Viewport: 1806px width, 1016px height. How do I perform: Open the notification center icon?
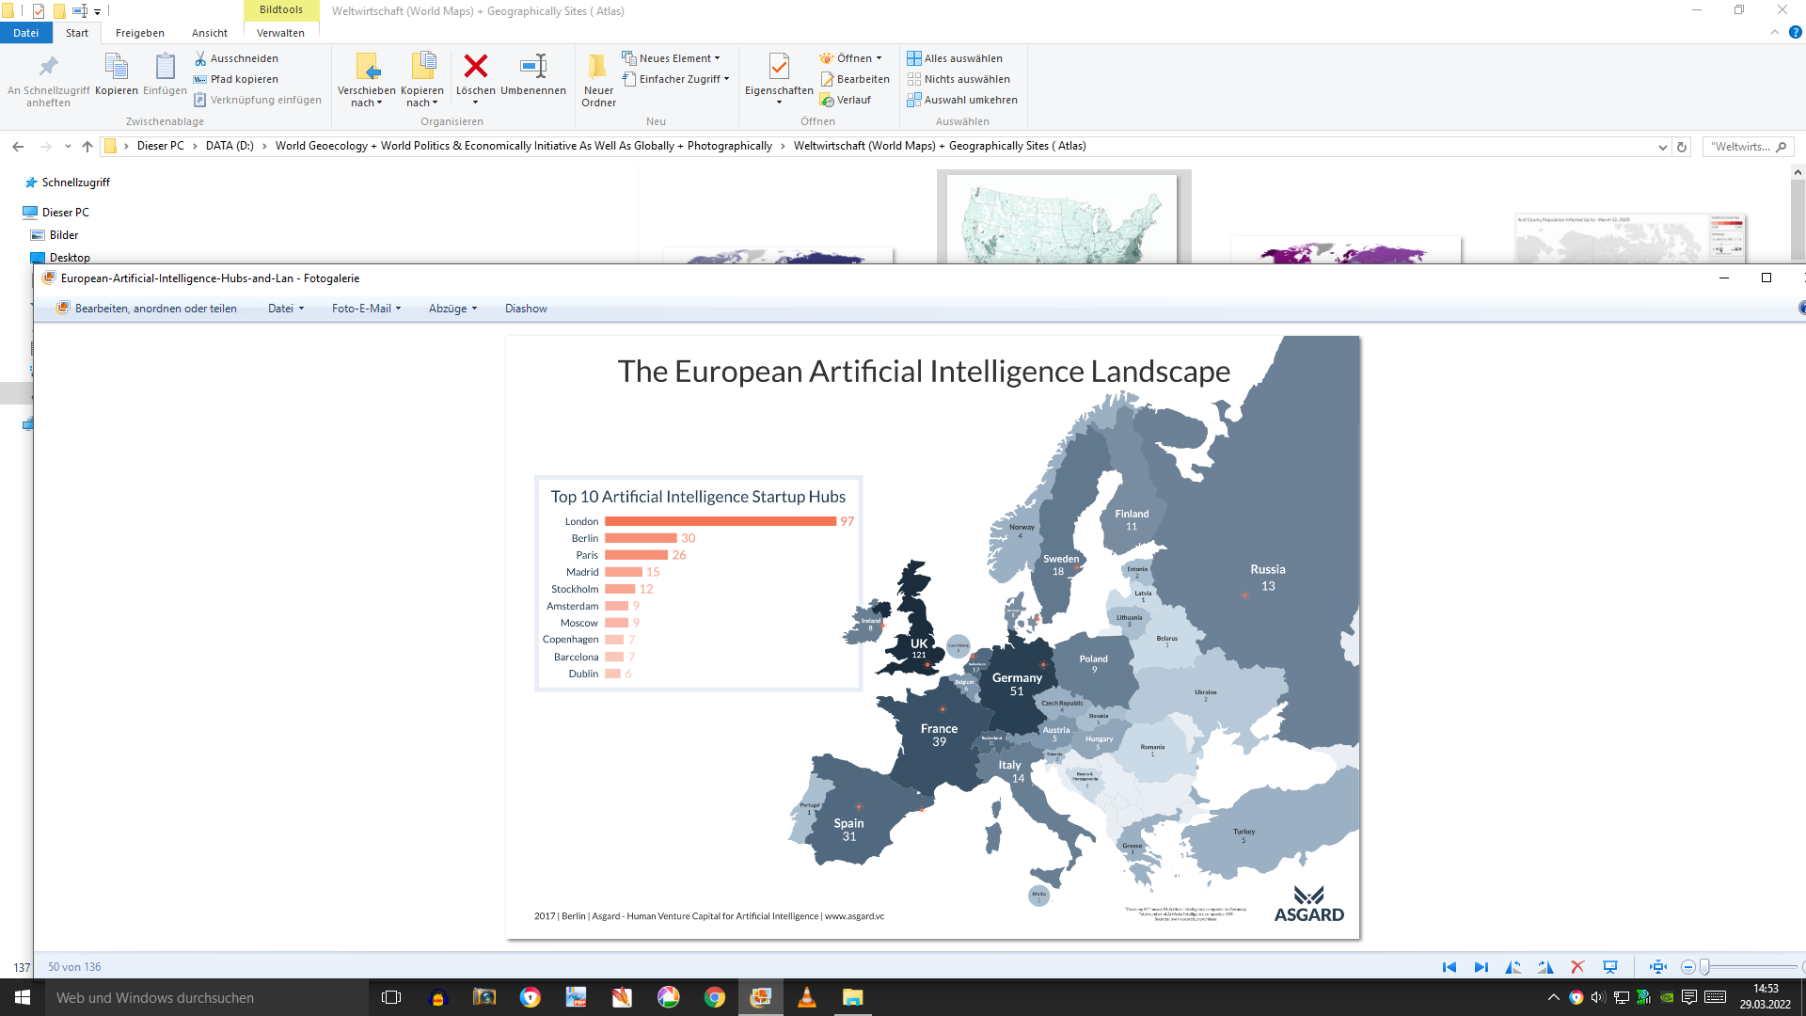coord(1689,997)
